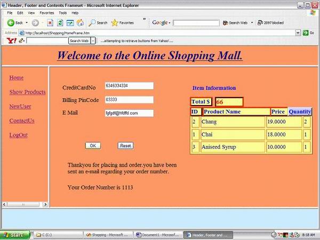
Task: Click the Chang product cell
Action: point(233,122)
